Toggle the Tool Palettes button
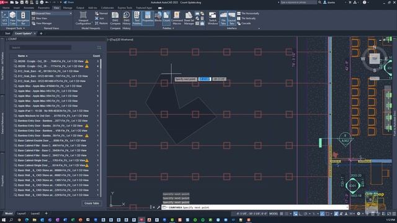 click(x=136, y=19)
